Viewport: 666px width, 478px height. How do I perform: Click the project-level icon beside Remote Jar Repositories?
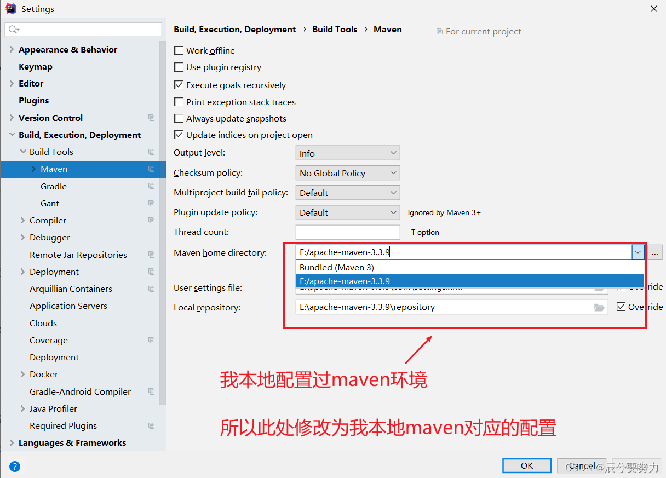tap(152, 255)
